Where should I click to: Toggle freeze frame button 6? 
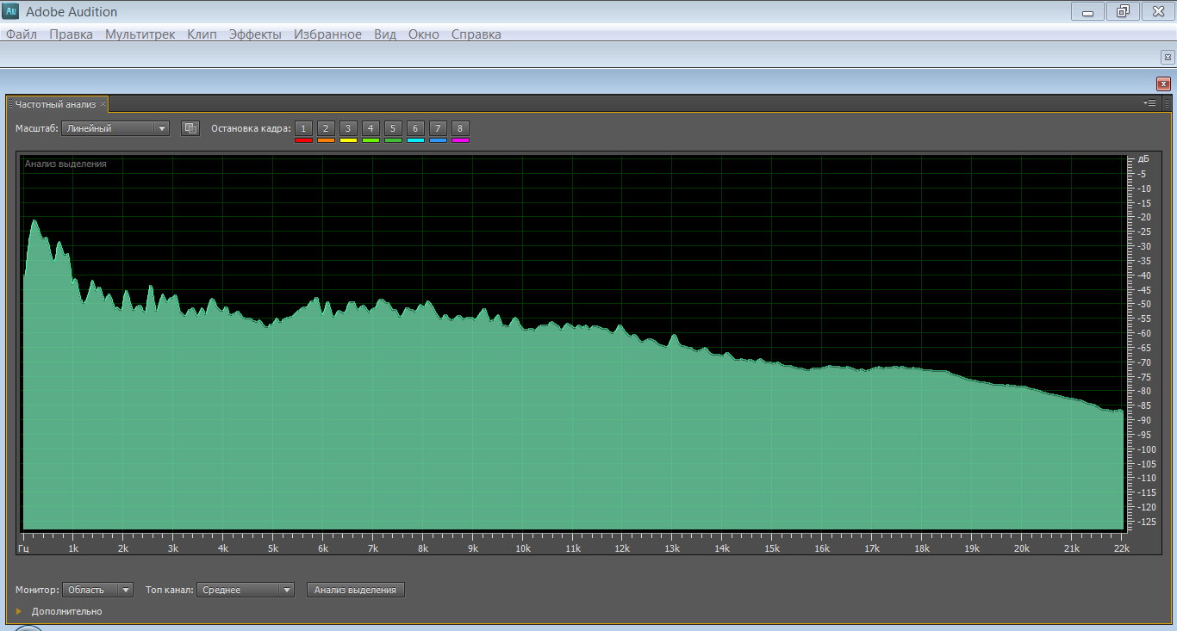coord(415,128)
